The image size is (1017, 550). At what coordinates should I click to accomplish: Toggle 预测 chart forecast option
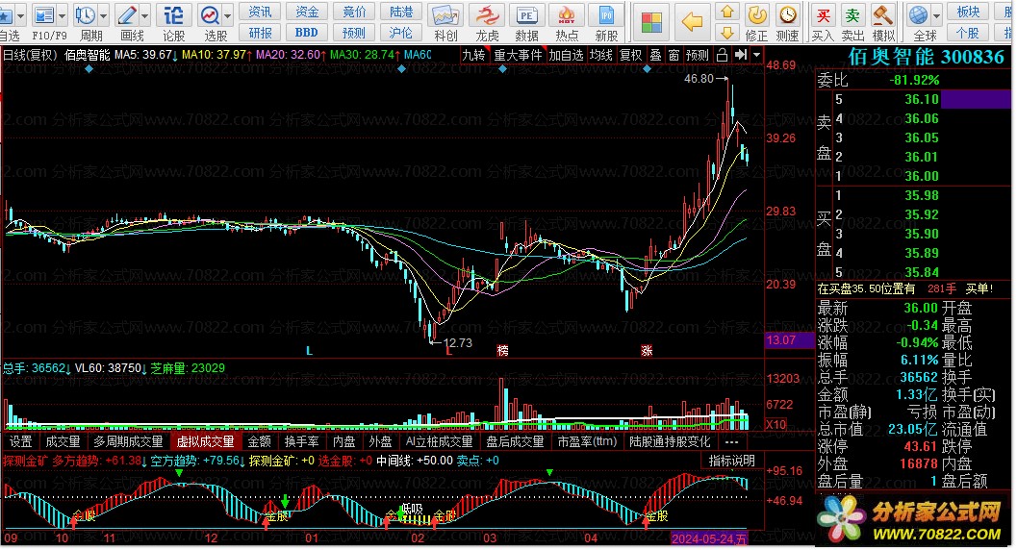(x=698, y=55)
